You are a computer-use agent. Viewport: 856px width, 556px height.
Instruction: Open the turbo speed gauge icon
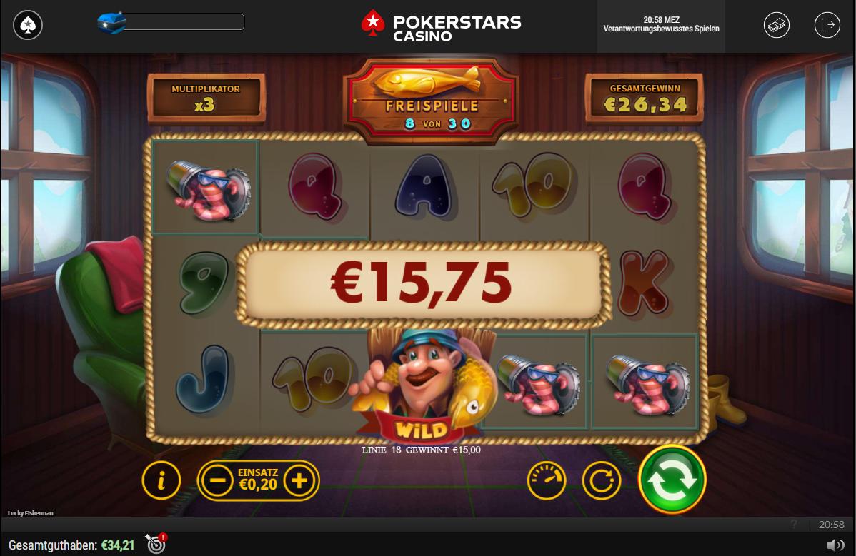547,480
